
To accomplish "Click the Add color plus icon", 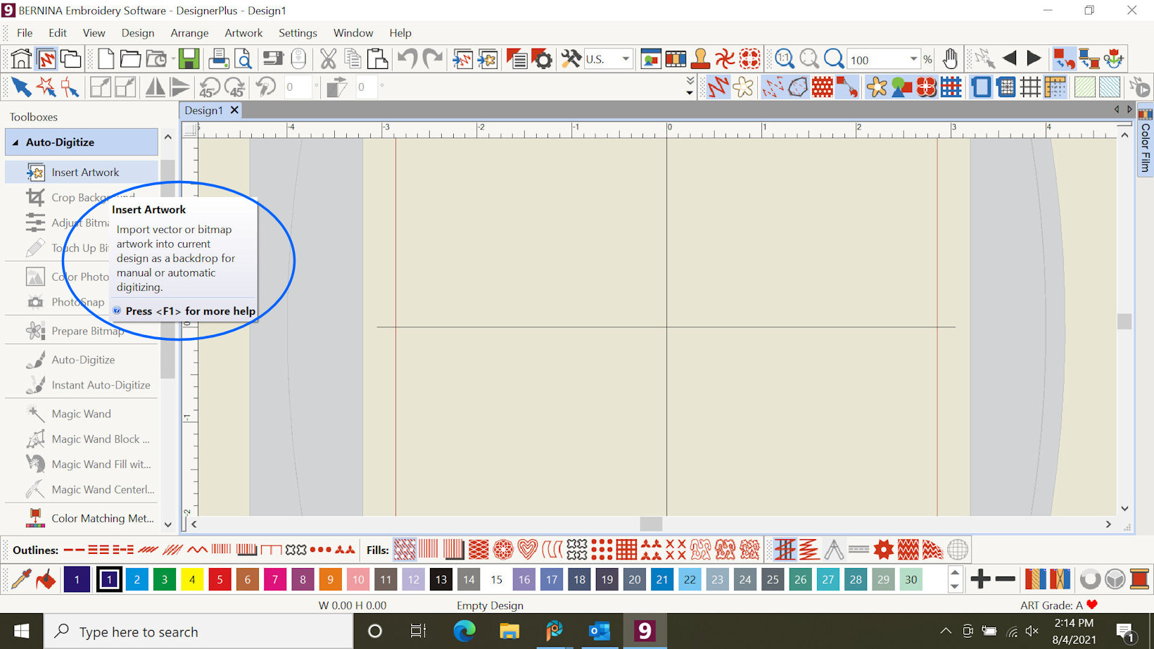I will (980, 579).
